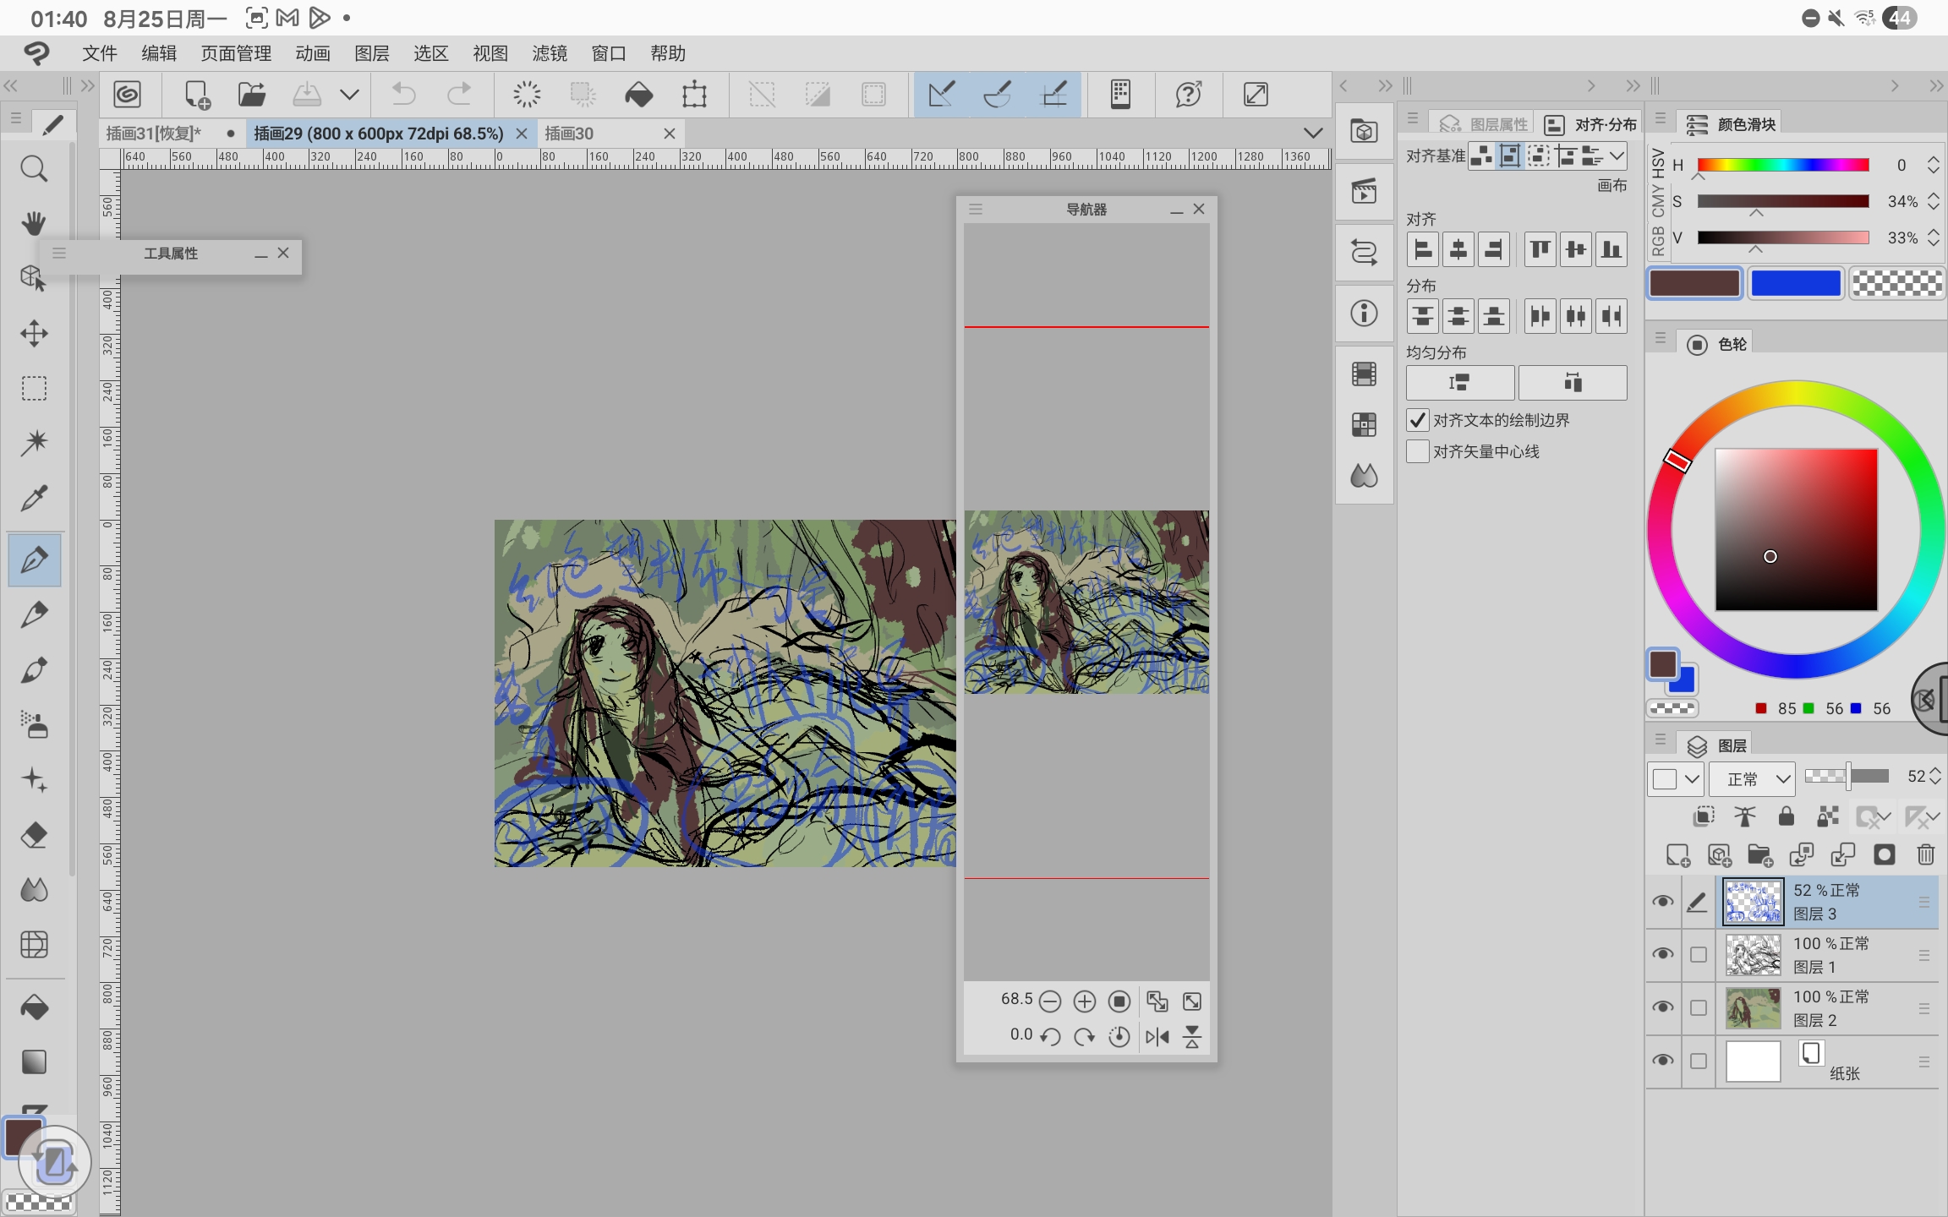Viewport: 1948px width, 1217px height.
Task: Flip view horizontally in Navigator
Action: [1157, 1036]
